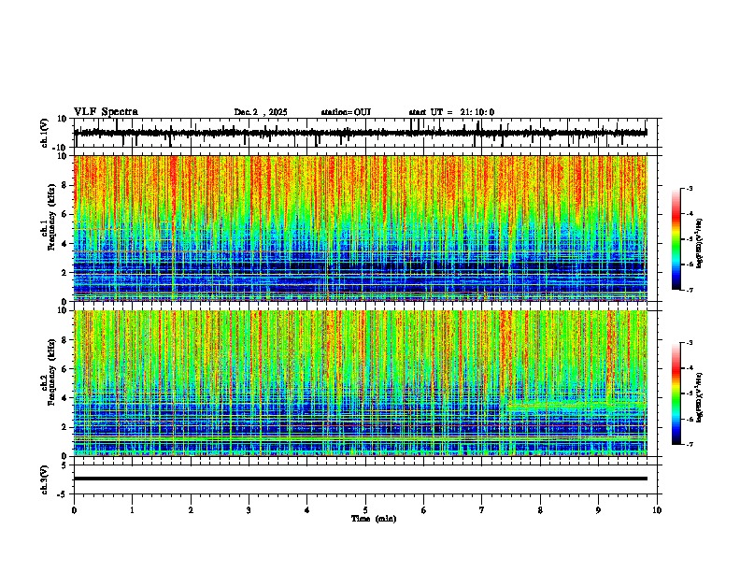Click the '5' tick on ch.3(V) axis
The width and height of the screenshot is (740, 572).
65,465
